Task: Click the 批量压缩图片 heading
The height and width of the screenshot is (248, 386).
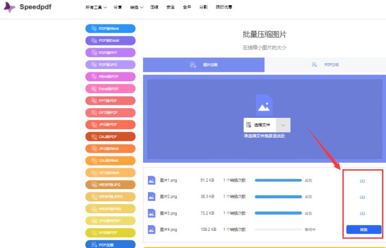Action: point(264,34)
